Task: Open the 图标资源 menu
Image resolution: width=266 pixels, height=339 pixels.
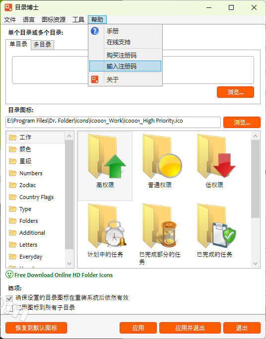Action: (x=54, y=20)
